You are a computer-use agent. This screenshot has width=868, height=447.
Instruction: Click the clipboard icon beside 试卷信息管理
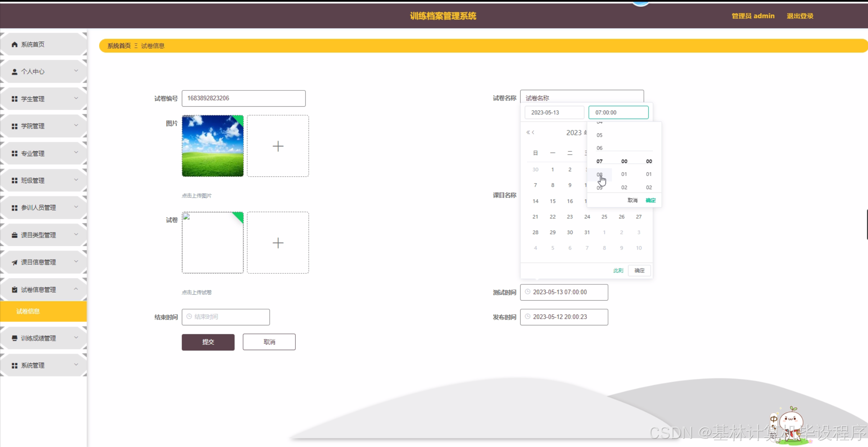14,290
